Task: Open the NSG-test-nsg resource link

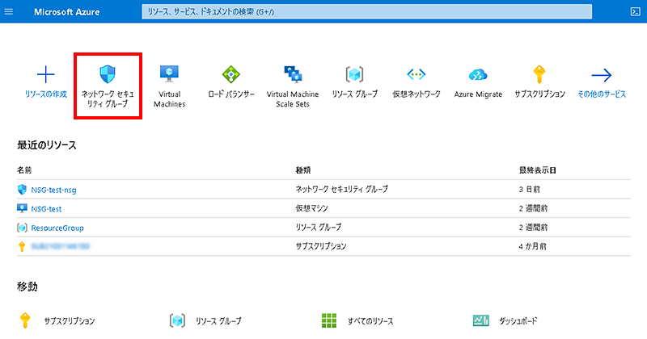Action: (53, 190)
